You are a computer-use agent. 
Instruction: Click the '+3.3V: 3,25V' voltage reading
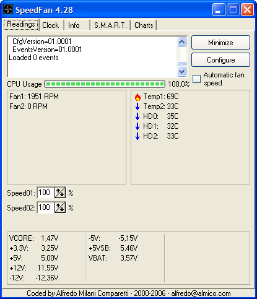(34, 248)
